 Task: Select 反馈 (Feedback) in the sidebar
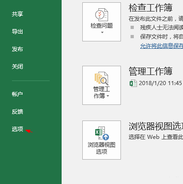(x=17, y=111)
